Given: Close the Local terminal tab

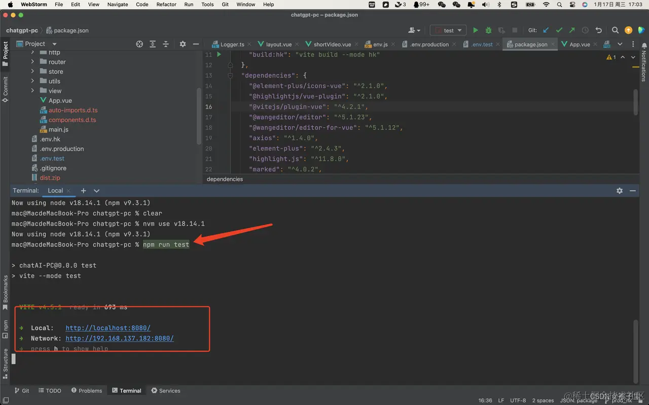Looking at the screenshot, I should pos(68,191).
